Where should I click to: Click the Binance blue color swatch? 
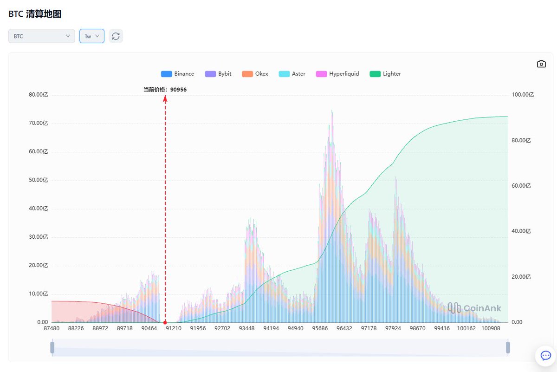(x=166, y=74)
